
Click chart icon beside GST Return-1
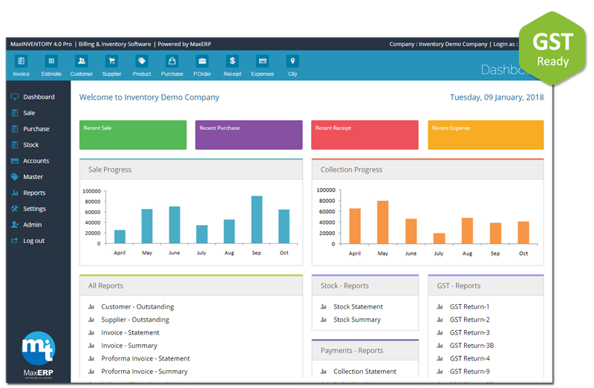point(440,306)
